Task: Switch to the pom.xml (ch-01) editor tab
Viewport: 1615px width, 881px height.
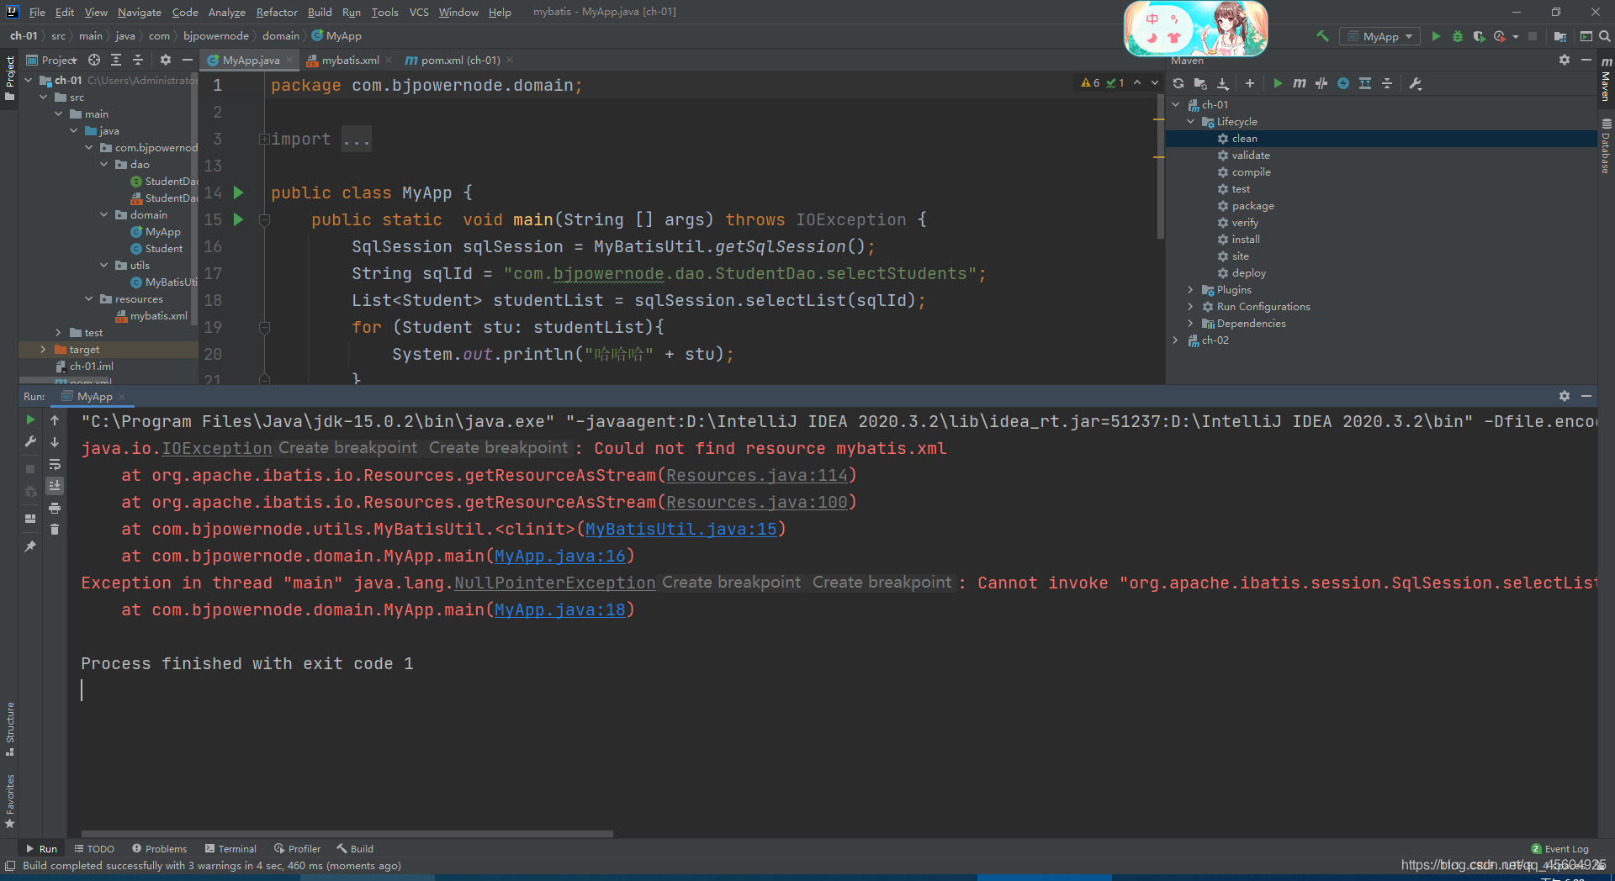Action: click(459, 60)
